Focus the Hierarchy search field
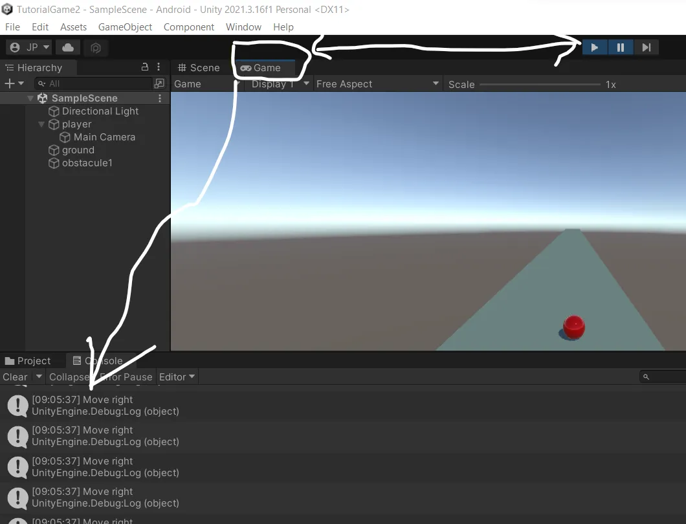This screenshot has height=524, width=686. coord(93,83)
